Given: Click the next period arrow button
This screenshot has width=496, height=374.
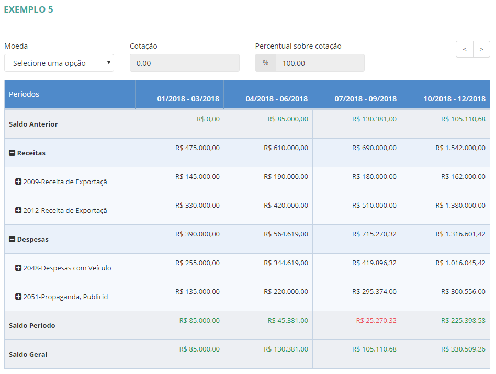Looking at the screenshot, I should point(481,49).
